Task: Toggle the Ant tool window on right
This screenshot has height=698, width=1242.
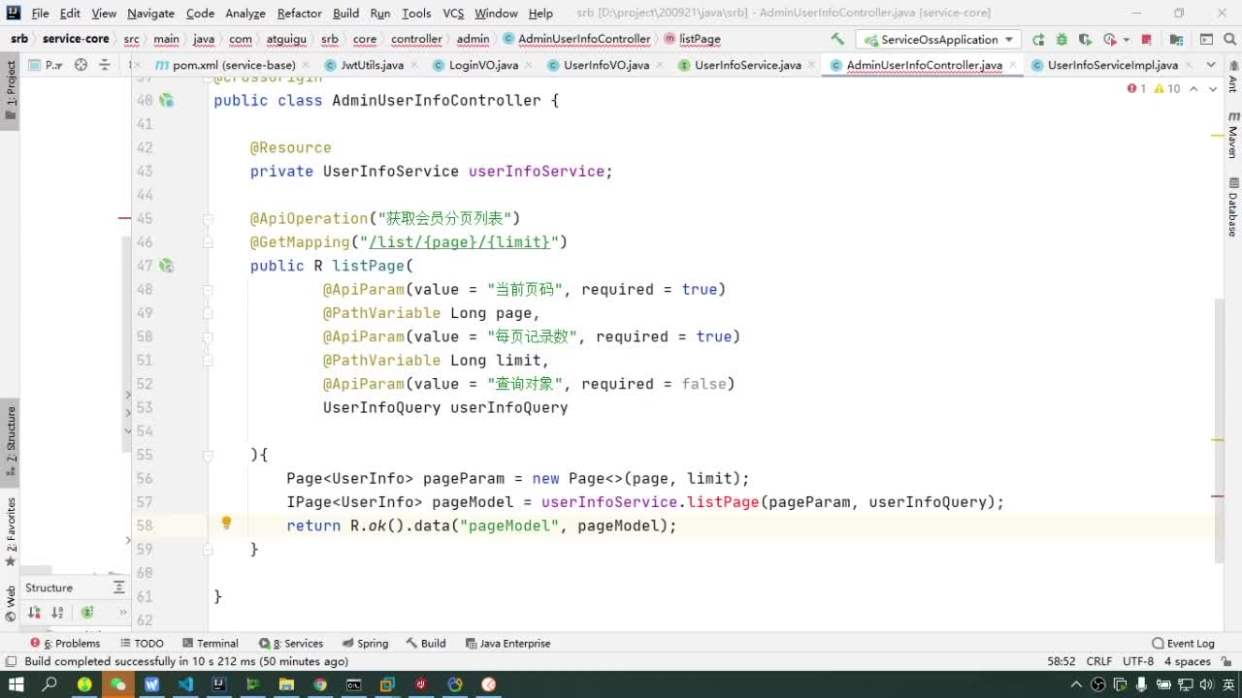Action: pos(1232,76)
